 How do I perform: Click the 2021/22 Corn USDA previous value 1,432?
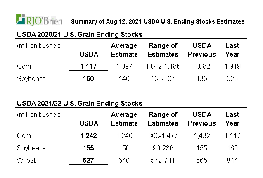(201, 135)
